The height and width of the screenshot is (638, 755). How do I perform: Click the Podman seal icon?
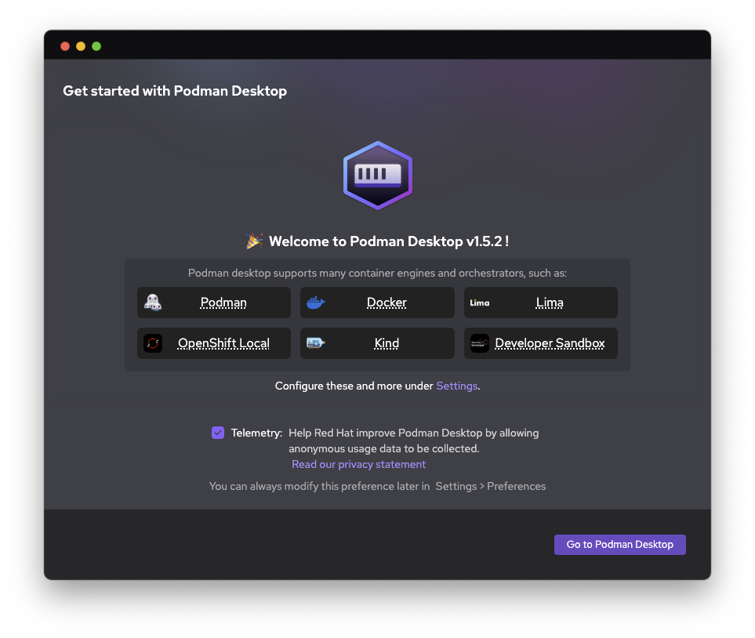[x=153, y=303]
